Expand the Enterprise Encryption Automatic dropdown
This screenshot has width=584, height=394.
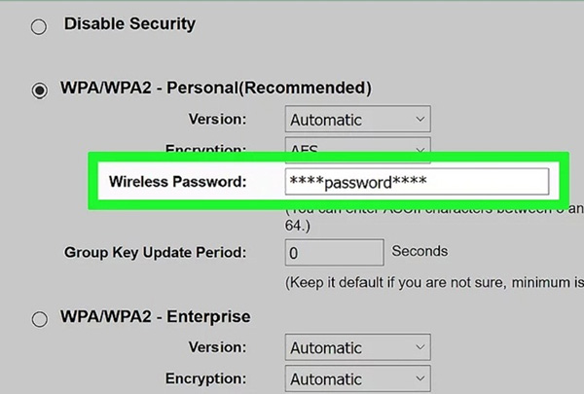point(359,379)
